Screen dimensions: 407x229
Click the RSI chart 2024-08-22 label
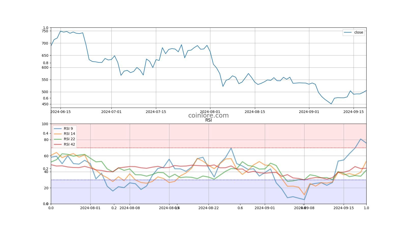click(209, 208)
